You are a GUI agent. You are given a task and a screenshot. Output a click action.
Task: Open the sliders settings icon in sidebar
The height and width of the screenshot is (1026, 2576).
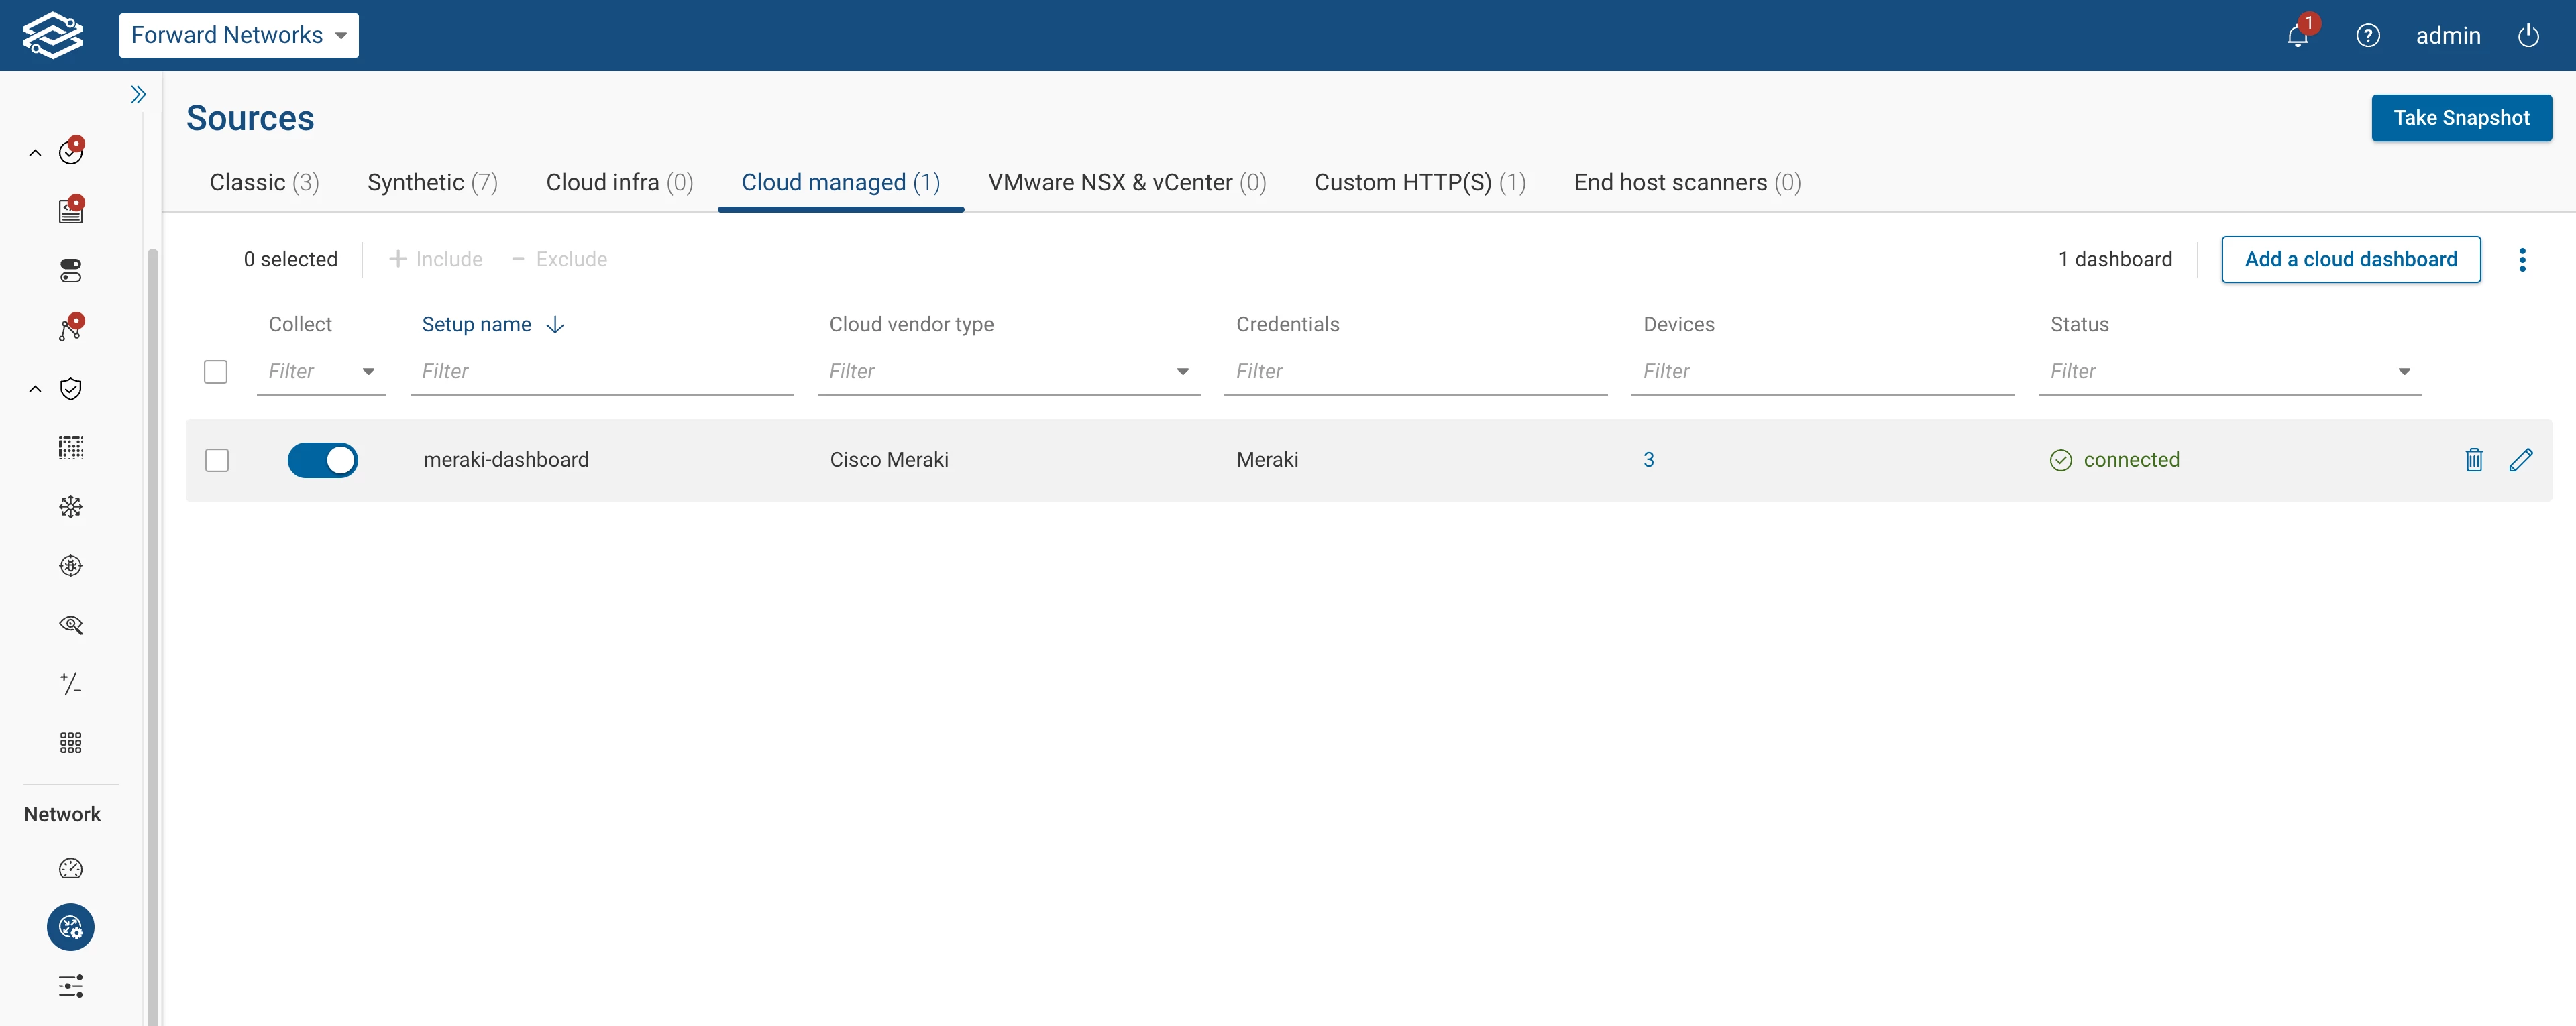(71, 986)
